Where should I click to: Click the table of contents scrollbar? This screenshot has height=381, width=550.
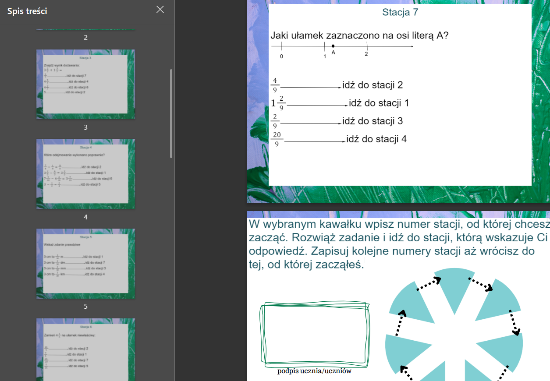point(171,113)
